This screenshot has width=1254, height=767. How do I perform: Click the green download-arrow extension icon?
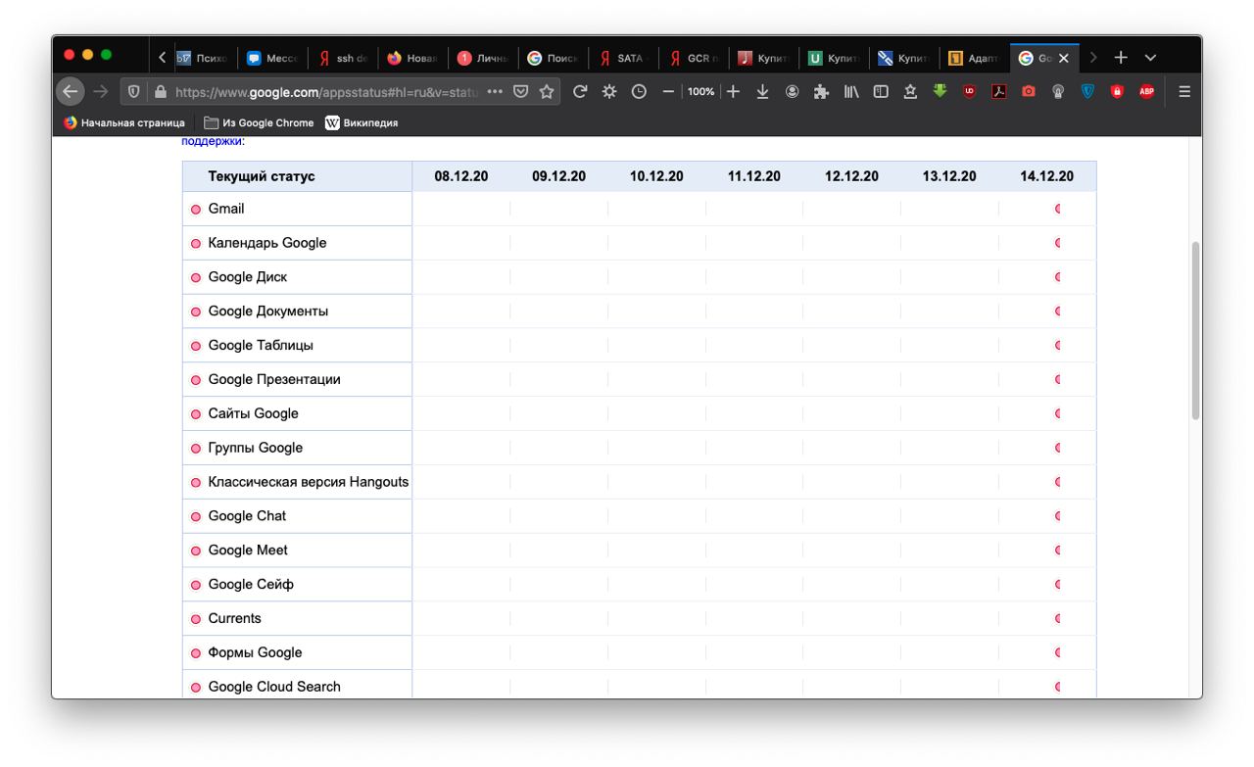pyautogui.click(x=940, y=92)
